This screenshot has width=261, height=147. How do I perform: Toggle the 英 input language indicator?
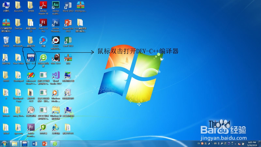(x=206, y=144)
